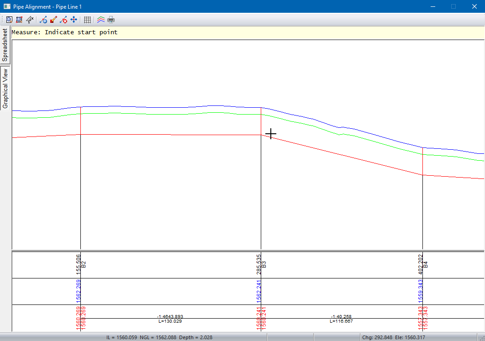Activate the Move point tool
Screen dimensions: 485x341
coord(74,20)
